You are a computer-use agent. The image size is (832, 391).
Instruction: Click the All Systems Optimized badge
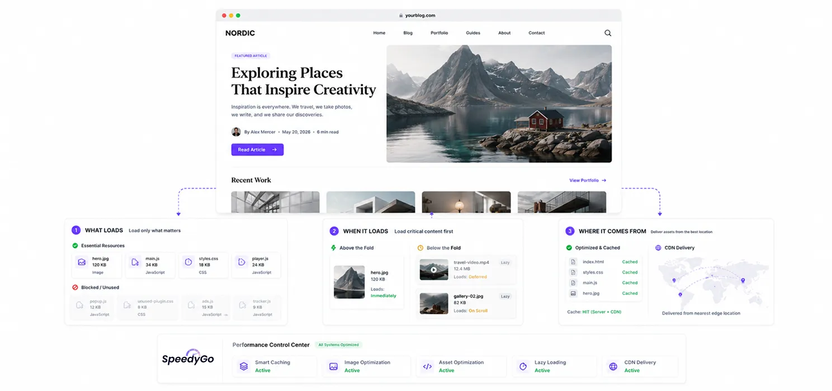click(x=338, y=345)
